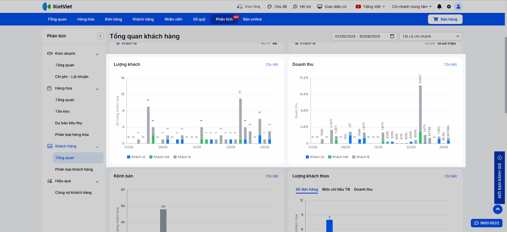Toggle Khách lẻ legend in Doanh thu chart

pyautogui.click(x=361, y=157)
